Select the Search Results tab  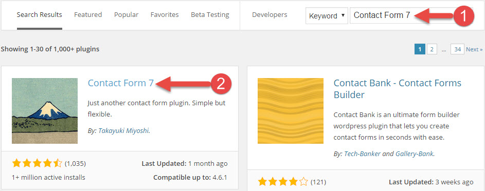(39, 14)
